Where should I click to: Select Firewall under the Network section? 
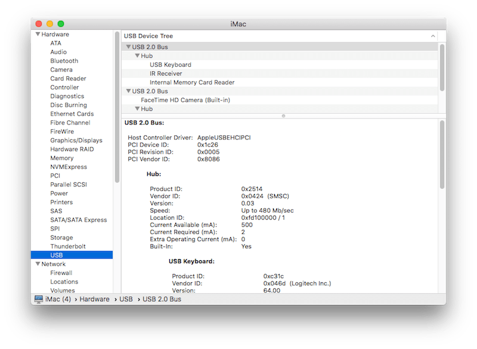60,273
